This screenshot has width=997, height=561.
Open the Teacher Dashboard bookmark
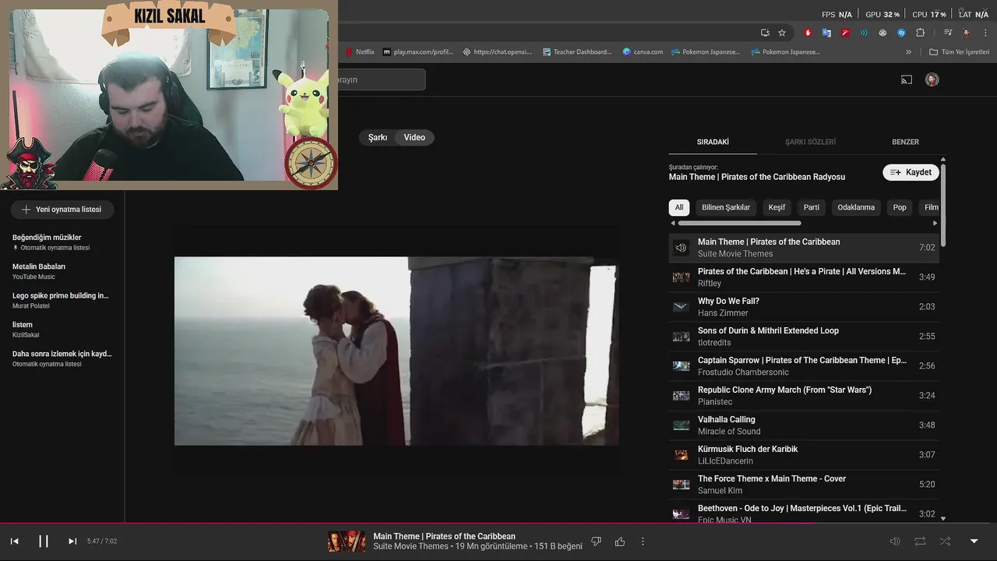pyautogui.click(x=577, y=52)
